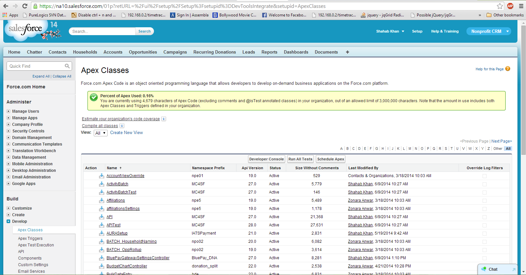This screenshot has width=526, height=275.
Task: Open the View dropdown set to All
Action: [100, 133]
